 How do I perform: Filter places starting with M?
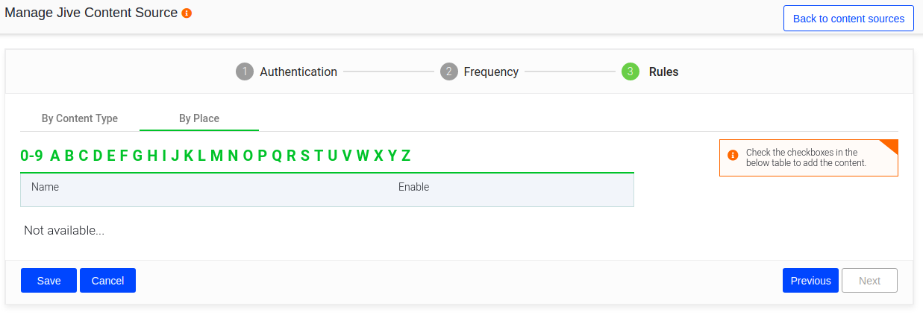click(x=216, y=156)
